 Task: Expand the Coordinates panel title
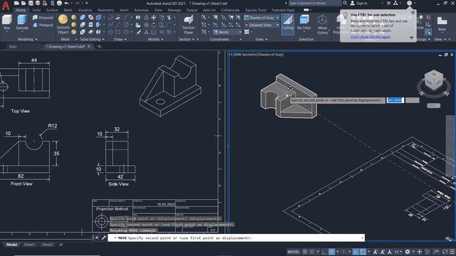pyautogui.click(x=219, y=39)
